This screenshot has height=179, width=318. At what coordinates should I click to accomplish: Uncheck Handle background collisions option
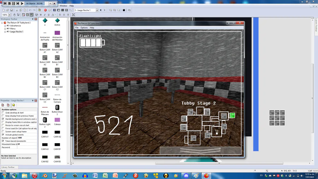3,119
